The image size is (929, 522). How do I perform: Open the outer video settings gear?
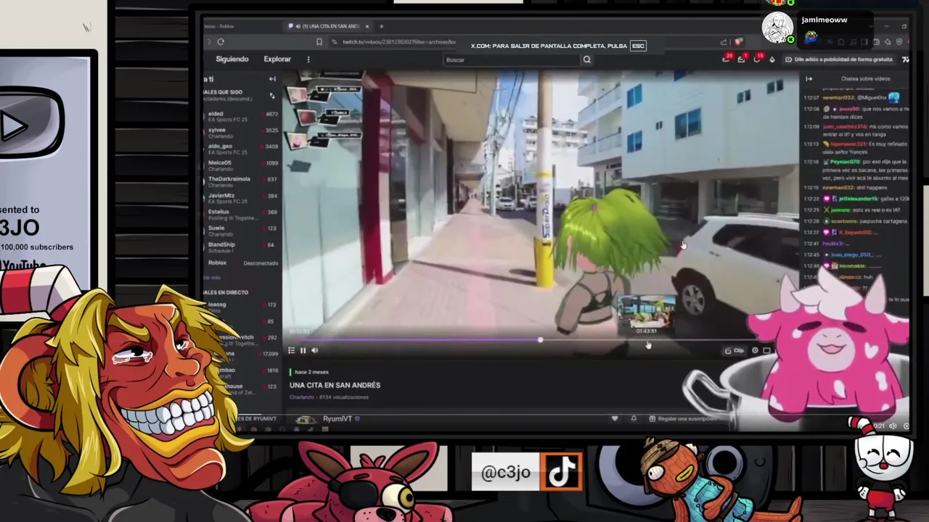(x=906, y=426)
